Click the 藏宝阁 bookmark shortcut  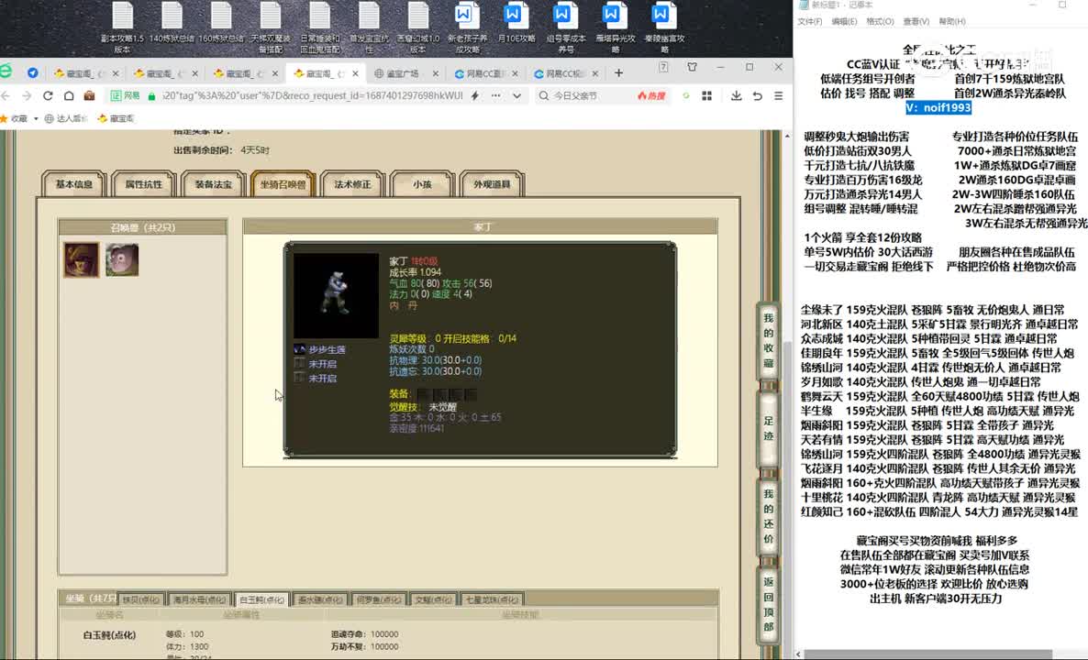coord(113,119)
